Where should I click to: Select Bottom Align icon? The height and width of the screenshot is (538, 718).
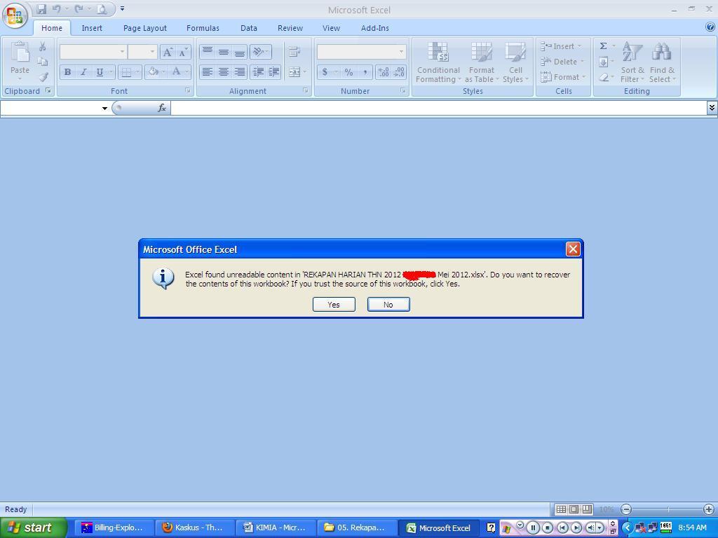(x=240, y=52)
